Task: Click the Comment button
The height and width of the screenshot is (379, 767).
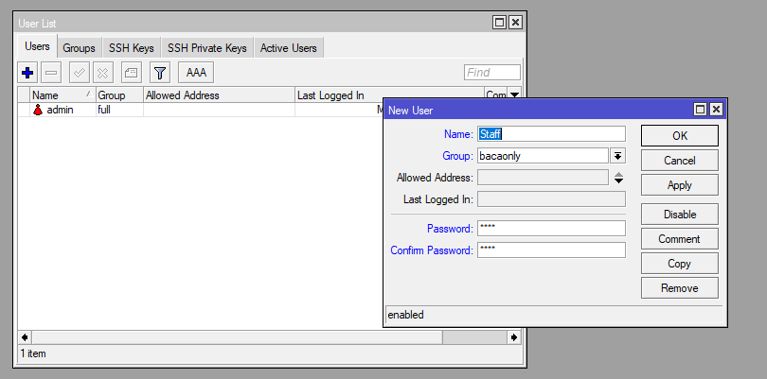Action: coord(680,239)
